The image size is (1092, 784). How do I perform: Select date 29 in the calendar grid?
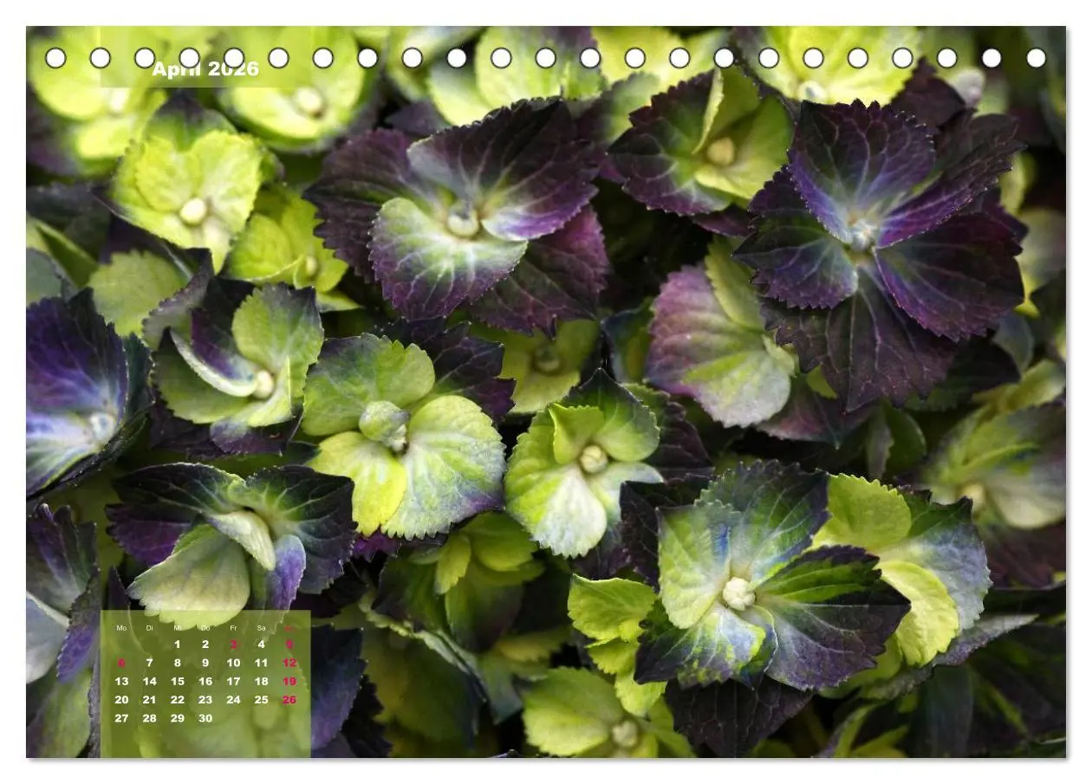point(178,718)
